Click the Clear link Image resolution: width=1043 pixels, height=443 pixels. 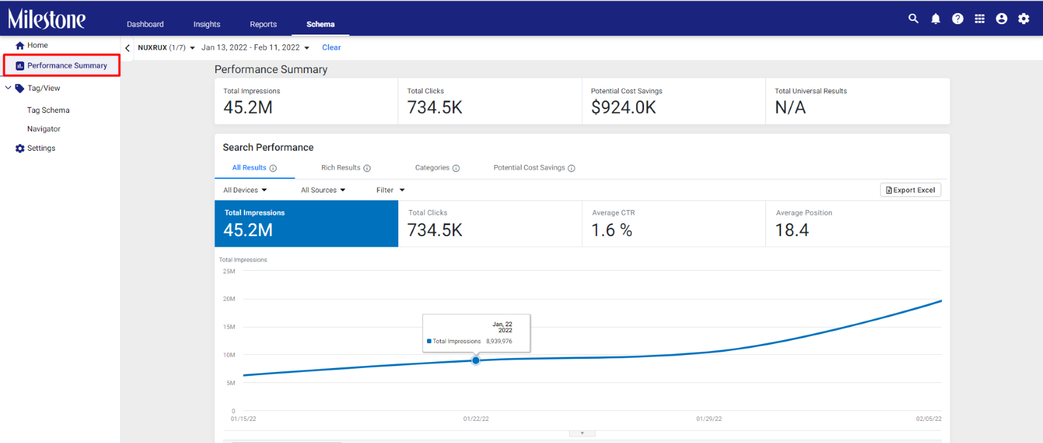(331, 48)
